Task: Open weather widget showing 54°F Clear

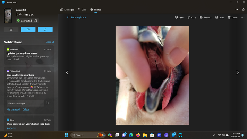Action: 8,135
